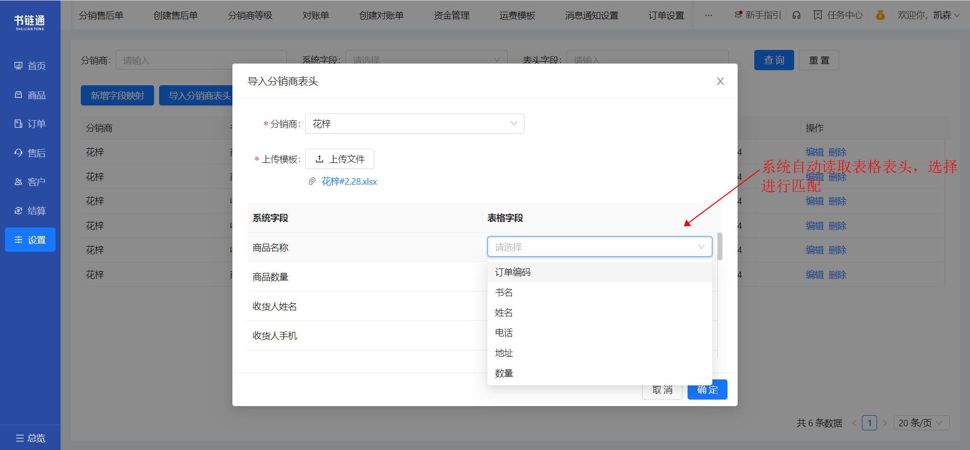Click the dialog field list scrollbar

click(719, 246)
